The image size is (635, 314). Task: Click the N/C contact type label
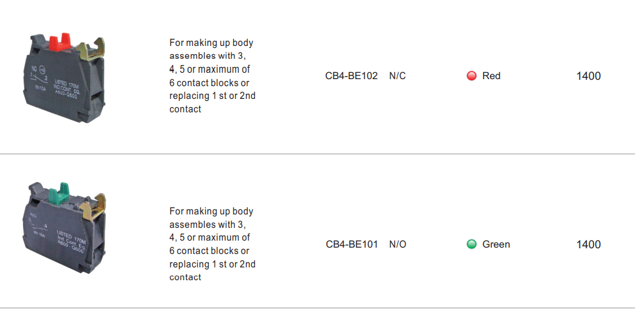click(397, 76)
